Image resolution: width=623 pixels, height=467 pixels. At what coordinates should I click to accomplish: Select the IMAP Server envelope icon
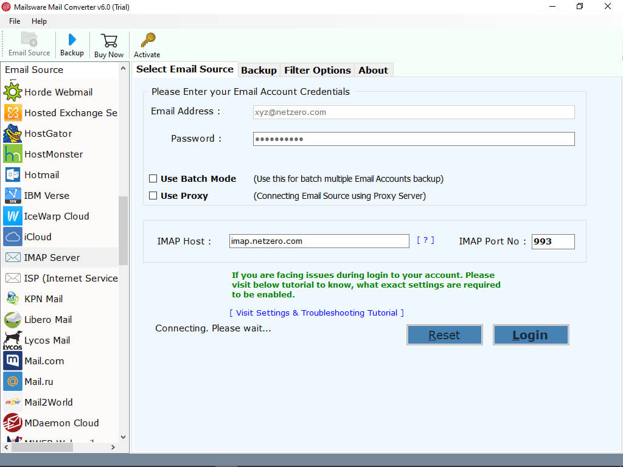click(x=13, y=257)
